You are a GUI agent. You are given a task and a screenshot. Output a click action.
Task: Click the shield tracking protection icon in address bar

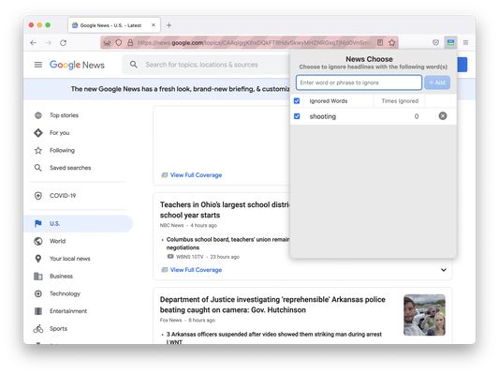pos(119,43)
